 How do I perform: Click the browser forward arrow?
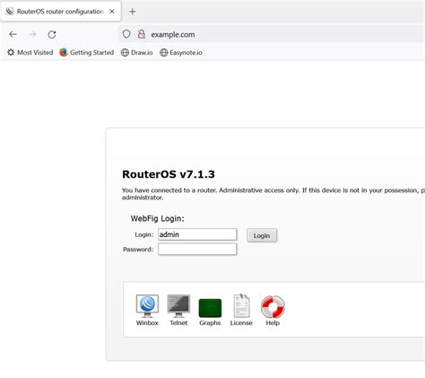click(x=32, y=34)
